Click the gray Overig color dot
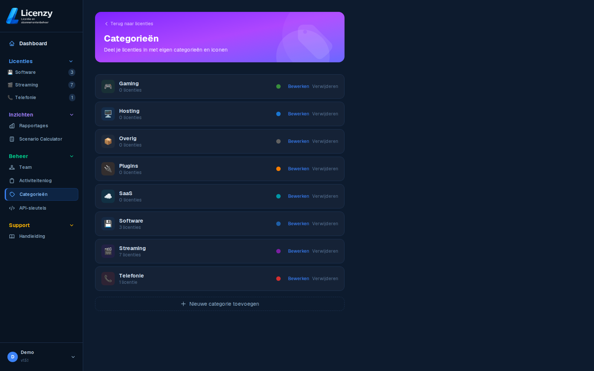Viewport: 594px width, 371px height. [278, 141]
